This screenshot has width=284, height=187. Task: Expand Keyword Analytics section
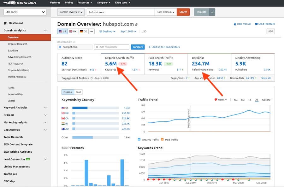pyautogui.click(x=45, y=108)
